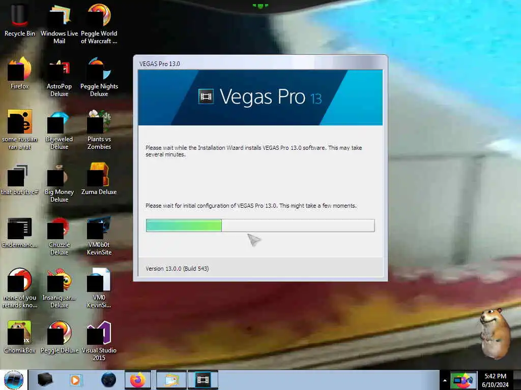Click the 'Version 13.0.0 (Build 543)' text
521x390 pixels.
(x=177, y=269)
